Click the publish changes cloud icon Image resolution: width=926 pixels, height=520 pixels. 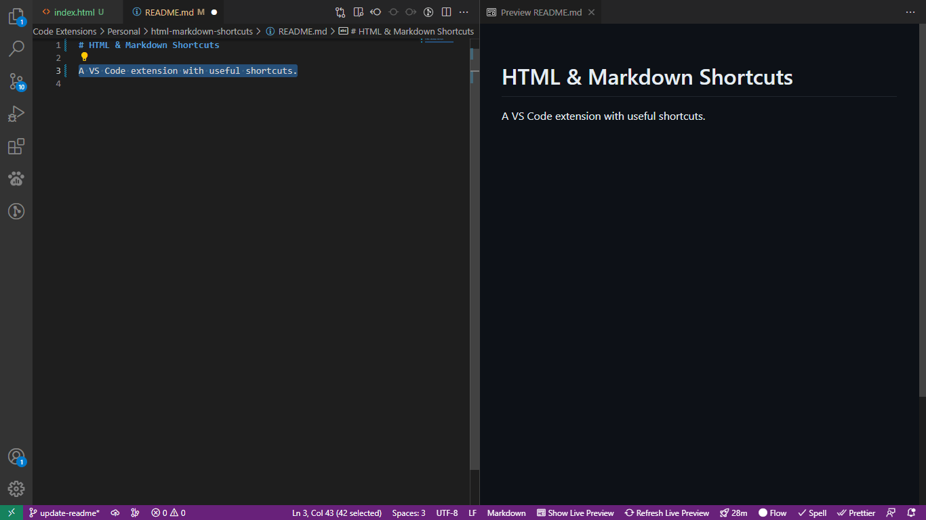click(115, 513)
